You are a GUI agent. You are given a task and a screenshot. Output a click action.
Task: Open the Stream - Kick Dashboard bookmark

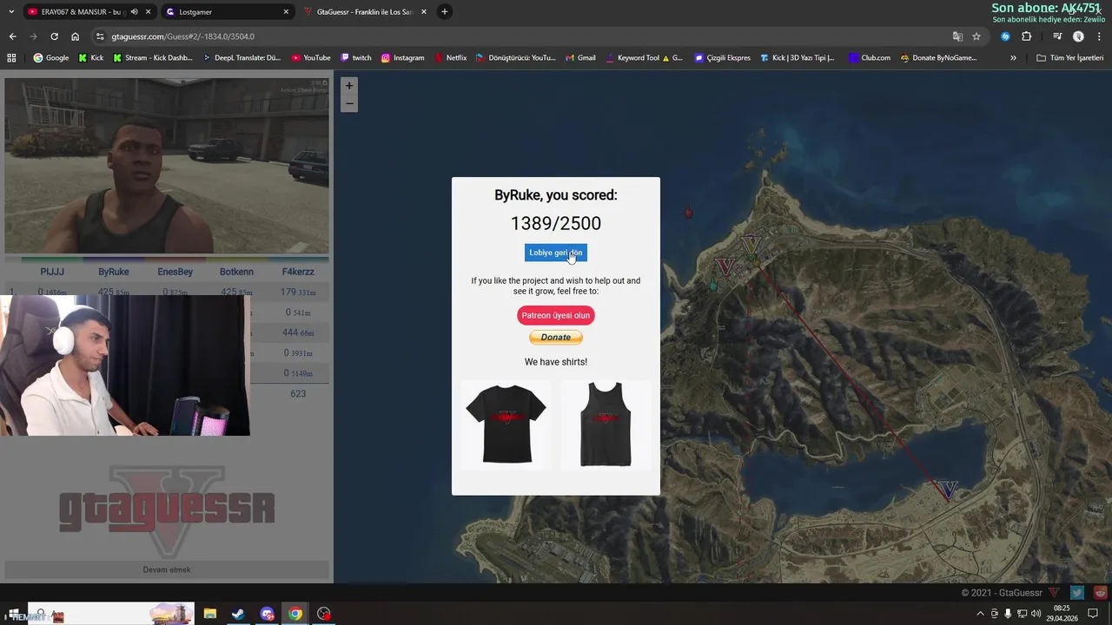[153, 58]
